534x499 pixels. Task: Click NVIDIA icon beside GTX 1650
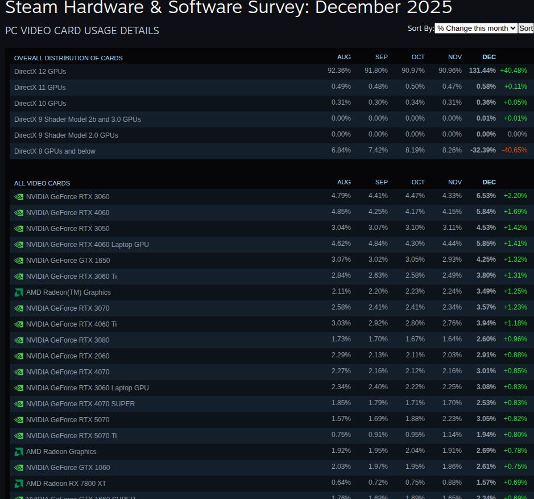pyautogui.click(x=19, y=261)
